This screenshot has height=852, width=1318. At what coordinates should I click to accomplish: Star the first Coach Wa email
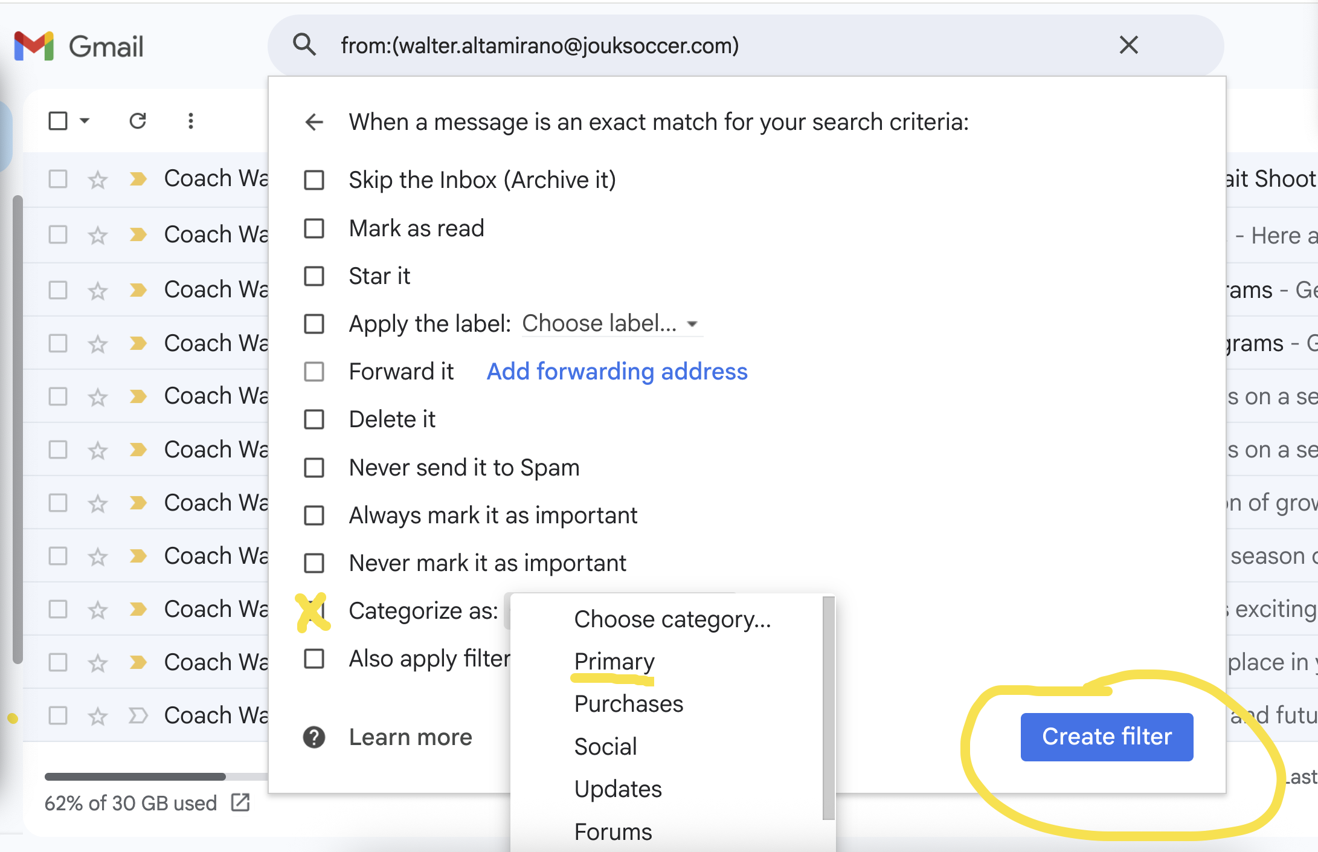click(x=98, y=179)
